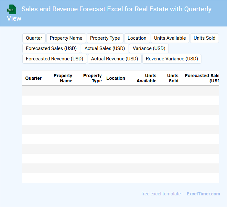Click the Actual Revenue (USD) tag
The width and height of the screenshot is (227, 207).
click(x=114, y=59)
